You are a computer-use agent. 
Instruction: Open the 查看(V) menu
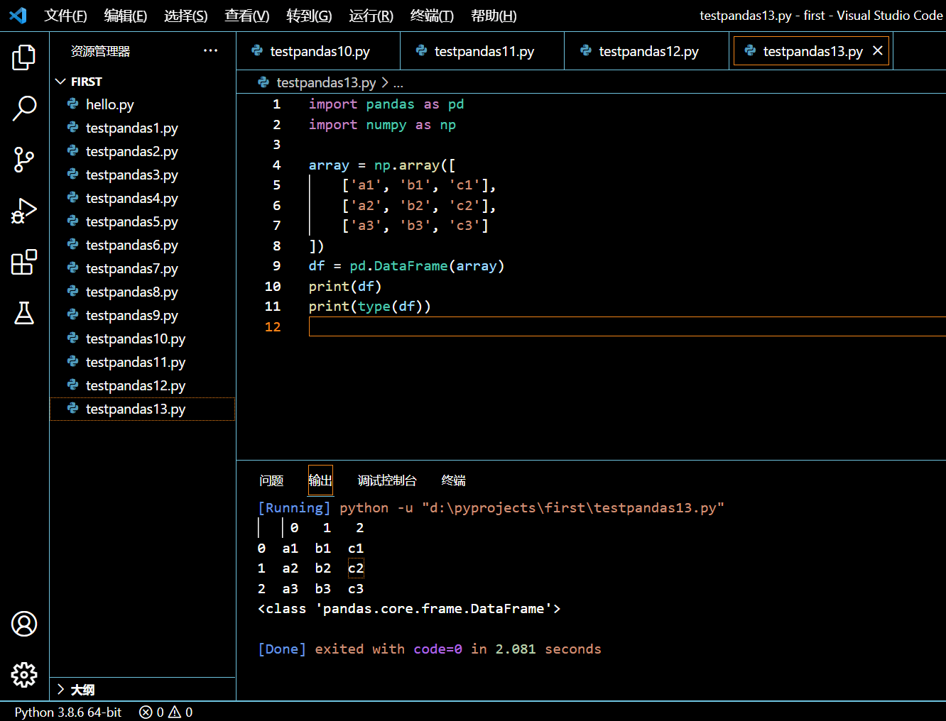247,16
